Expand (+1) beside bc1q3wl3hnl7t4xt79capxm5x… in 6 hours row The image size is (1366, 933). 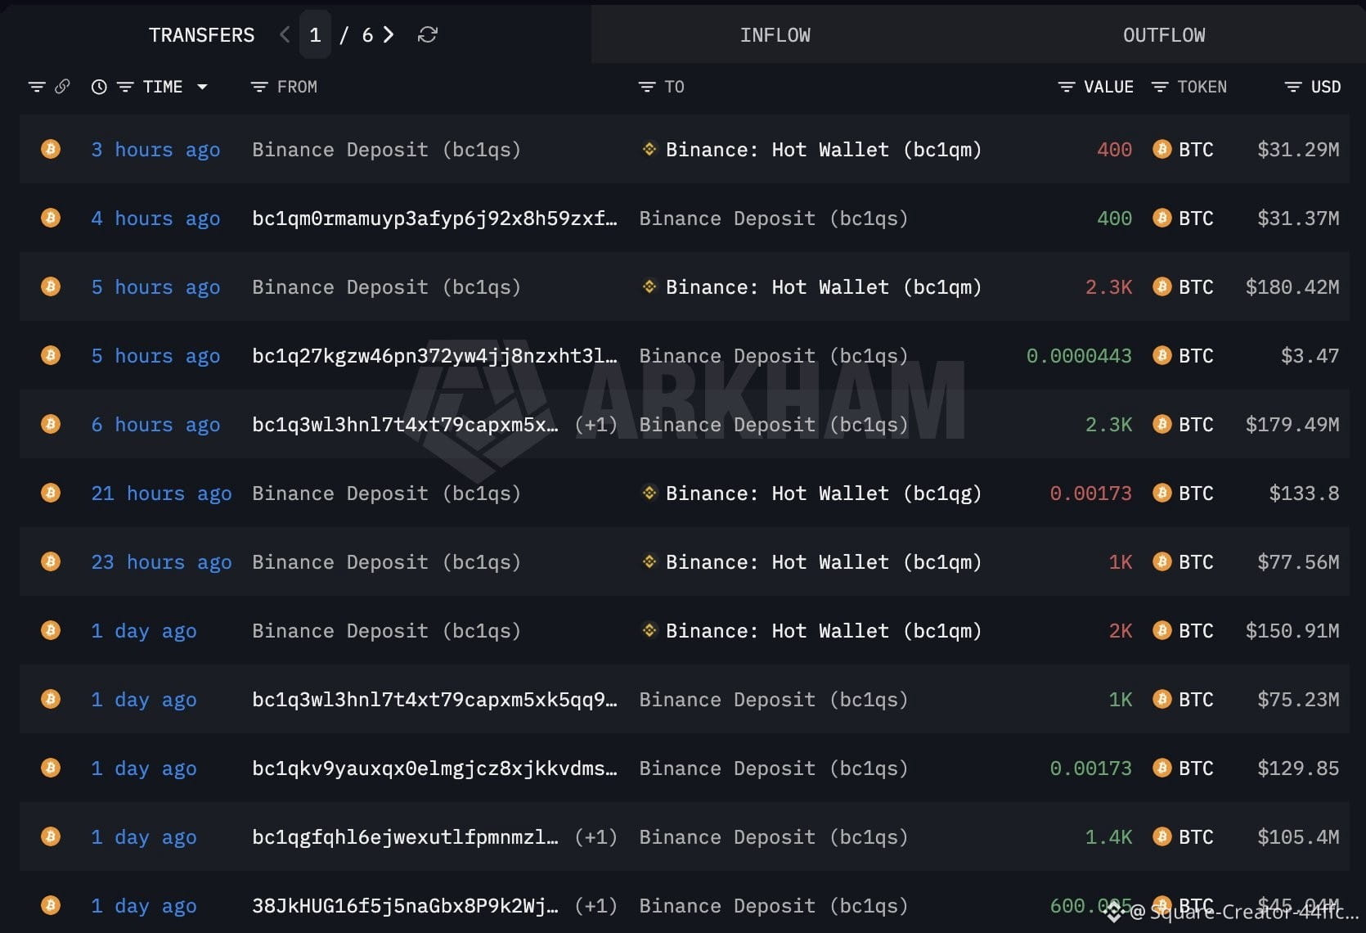pyautogui.click(x=595, y=425)
